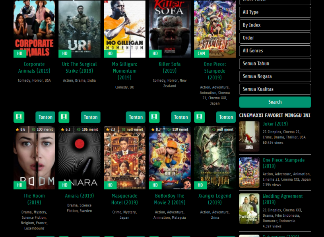Open Killer Sofa (2019) title link

pos(170,67)
